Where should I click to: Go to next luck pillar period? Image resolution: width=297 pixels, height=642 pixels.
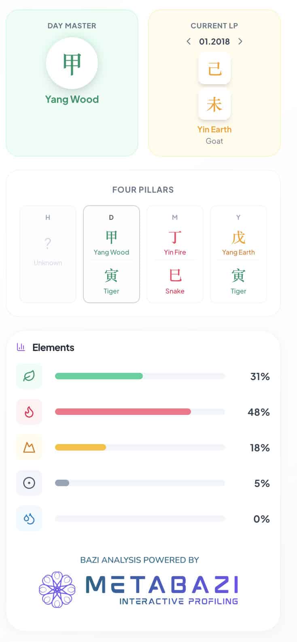click(240, 41)
